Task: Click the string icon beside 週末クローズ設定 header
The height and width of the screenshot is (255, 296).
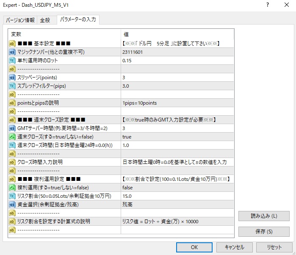Action: [x=12, y=120]
